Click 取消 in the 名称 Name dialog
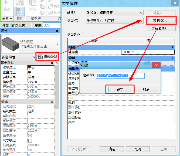Image resolution: width=180 pixels, height=156 pixels. click(146, 89)
